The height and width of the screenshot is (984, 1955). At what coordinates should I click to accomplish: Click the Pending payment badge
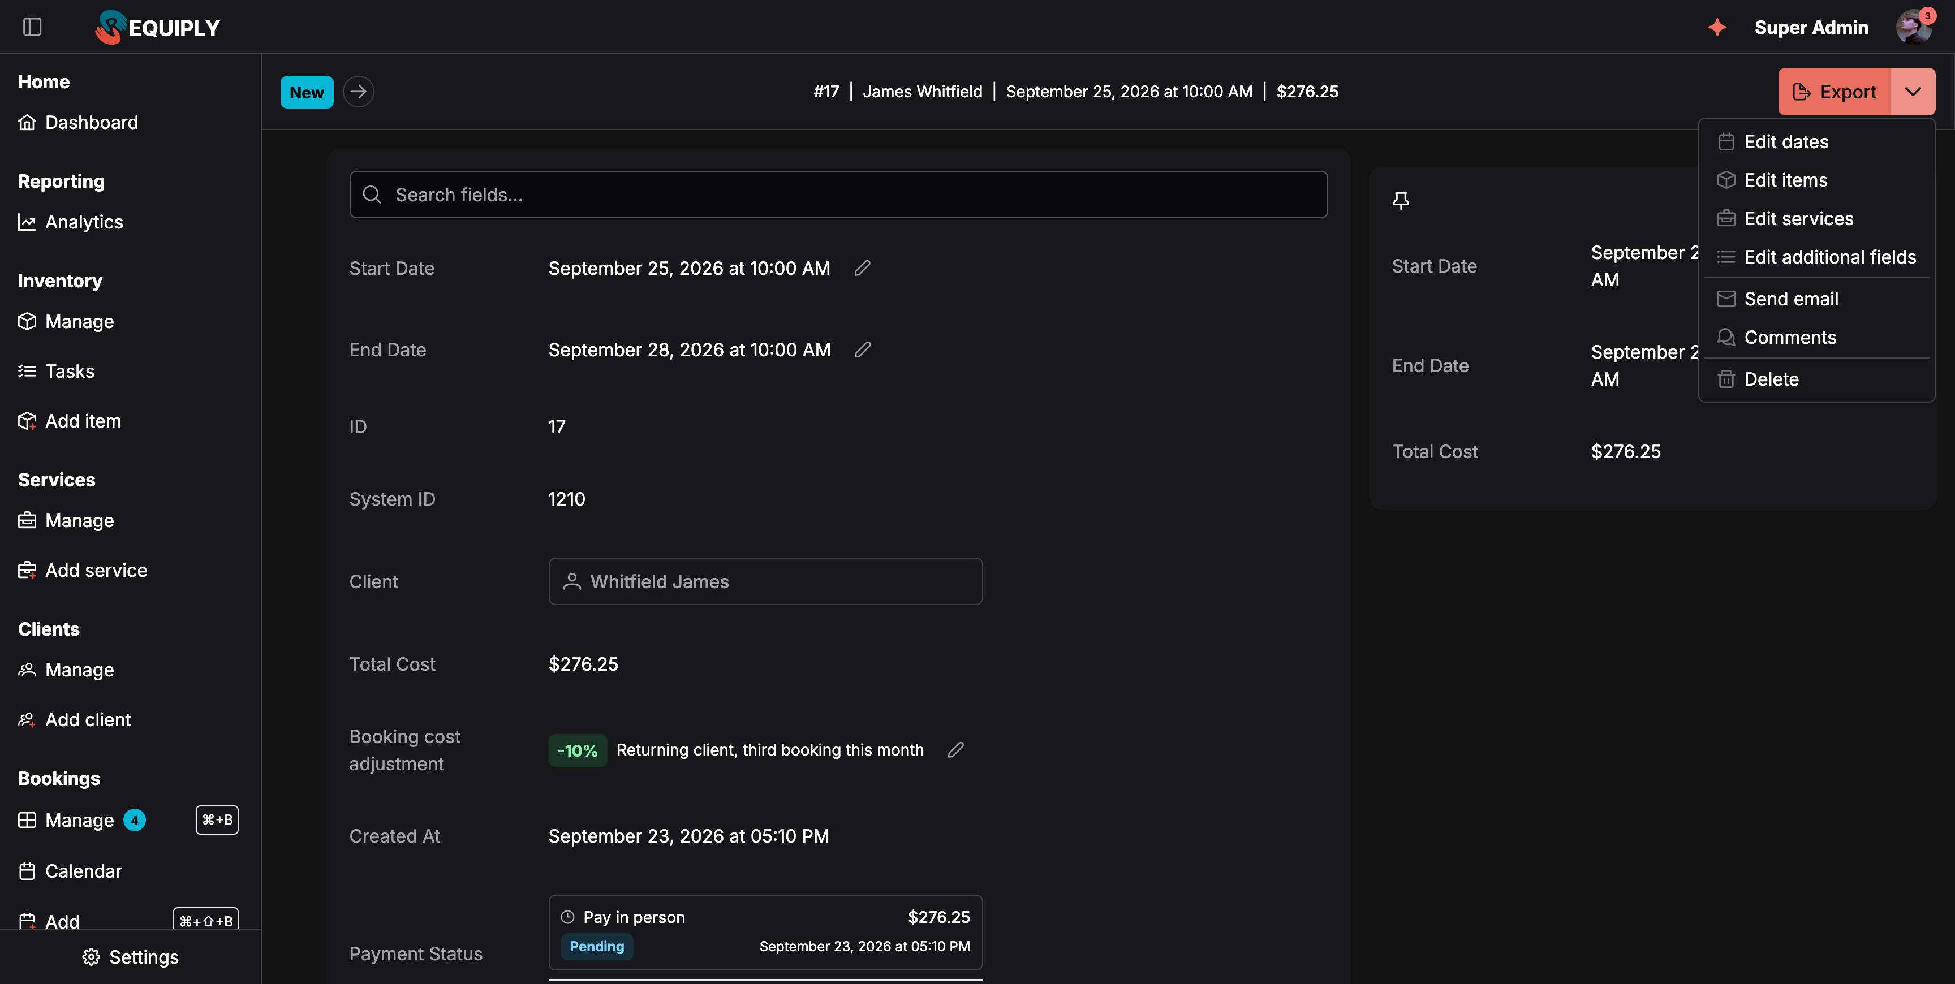(x=597, y=946)
